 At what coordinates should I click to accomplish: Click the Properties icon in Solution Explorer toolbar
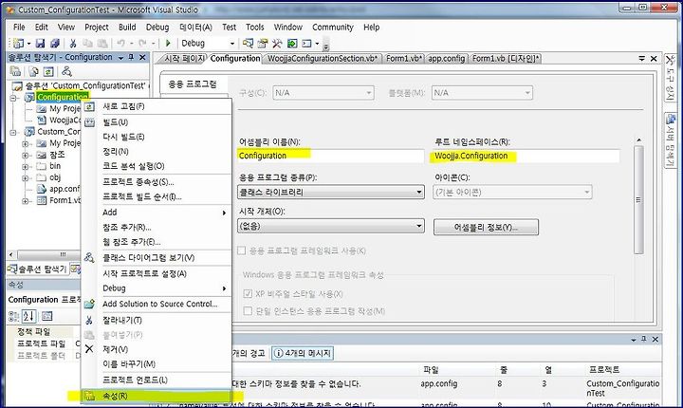pos(15,71)
